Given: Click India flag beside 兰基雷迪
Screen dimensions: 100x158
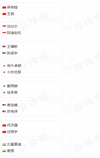Looking at the screenshot, I should click(x=4, y=144).
